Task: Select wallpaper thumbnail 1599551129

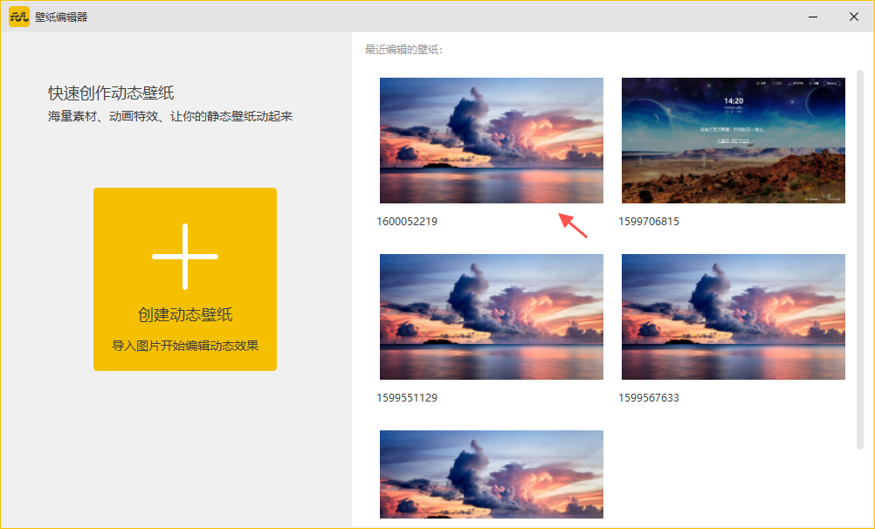Action: click(491, 317)
